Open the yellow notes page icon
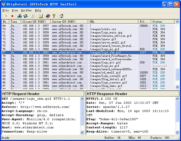The height and width of the screenshot is (141, 181). coord(40,16)
